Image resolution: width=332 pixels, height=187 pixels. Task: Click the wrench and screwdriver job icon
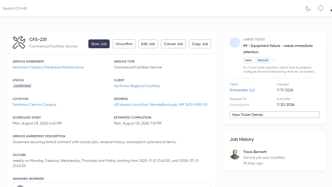pyautogui.click(x=19, y=43)
